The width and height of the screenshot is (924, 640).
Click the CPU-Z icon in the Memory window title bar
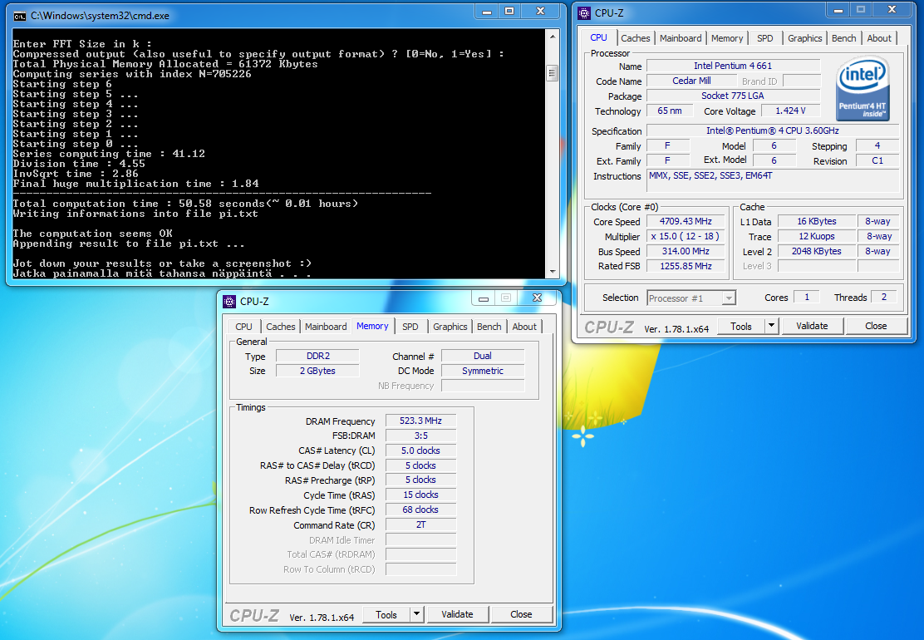[x=229, y=302]
